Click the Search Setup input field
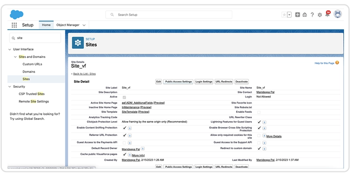This screenshot has height=174, width=353. pyautogui.click(x=169, y=15)
